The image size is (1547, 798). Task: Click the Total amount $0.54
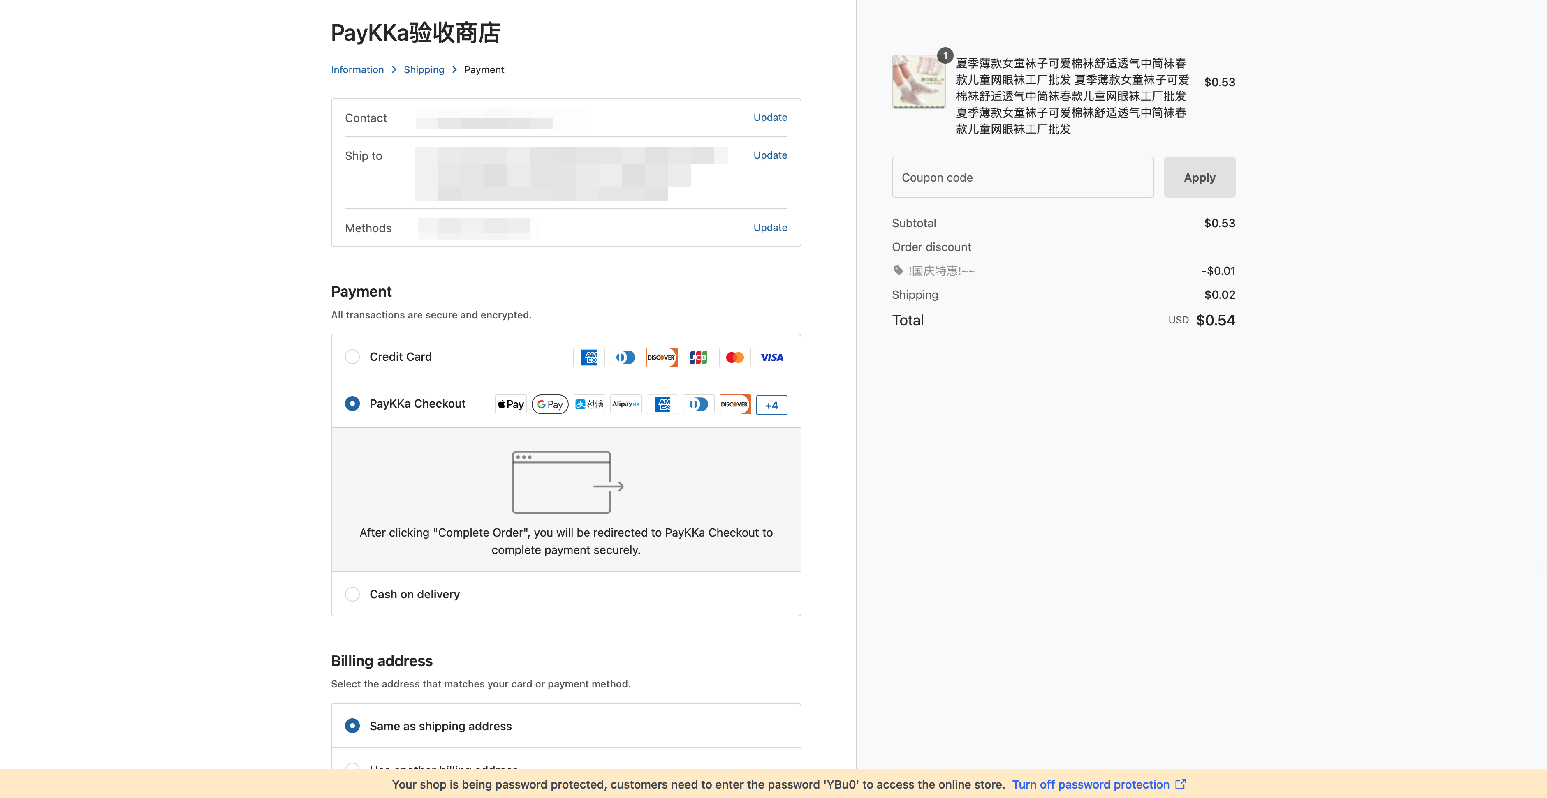click(x=1216, y=321)
